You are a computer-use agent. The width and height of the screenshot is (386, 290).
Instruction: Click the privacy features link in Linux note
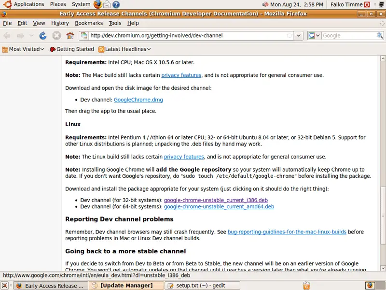click(184, 157)
